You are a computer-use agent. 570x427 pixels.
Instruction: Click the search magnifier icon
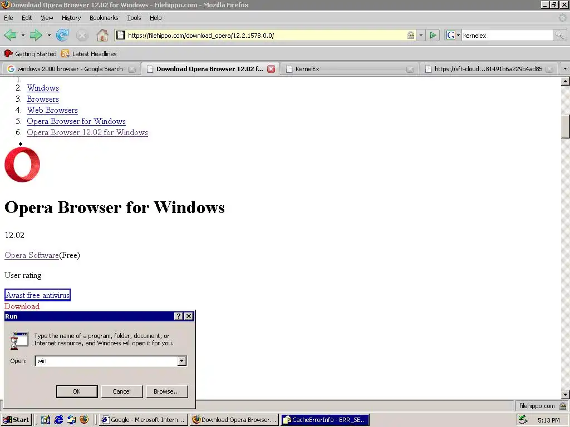559,35
